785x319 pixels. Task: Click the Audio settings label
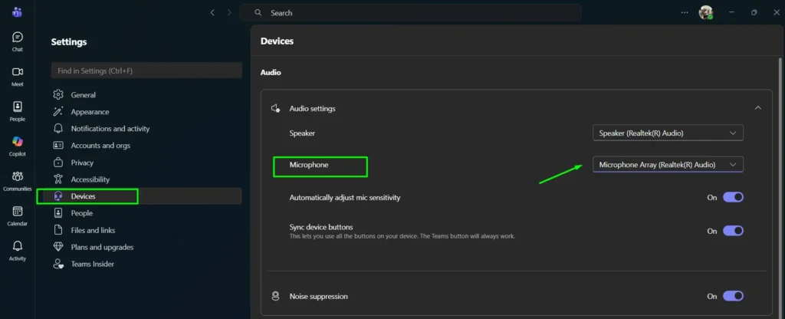[x=313, y=108]
